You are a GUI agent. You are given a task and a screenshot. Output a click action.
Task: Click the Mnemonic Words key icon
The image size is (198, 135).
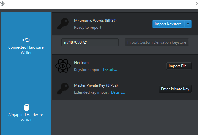pos(63,24)
